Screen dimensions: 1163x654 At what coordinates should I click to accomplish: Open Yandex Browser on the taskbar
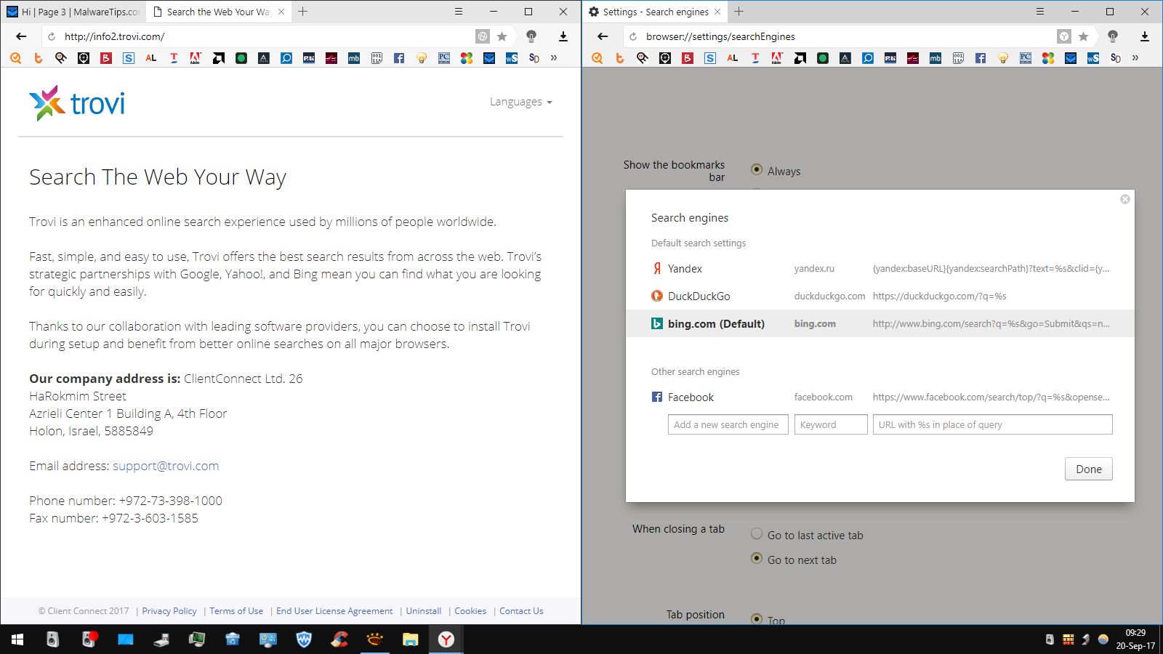(446, 639)
